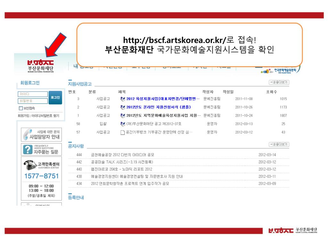Open post (재)부산문화재단 공고 제2012-37호
Viewport: 328px width, 246px height.
(154, 124)
